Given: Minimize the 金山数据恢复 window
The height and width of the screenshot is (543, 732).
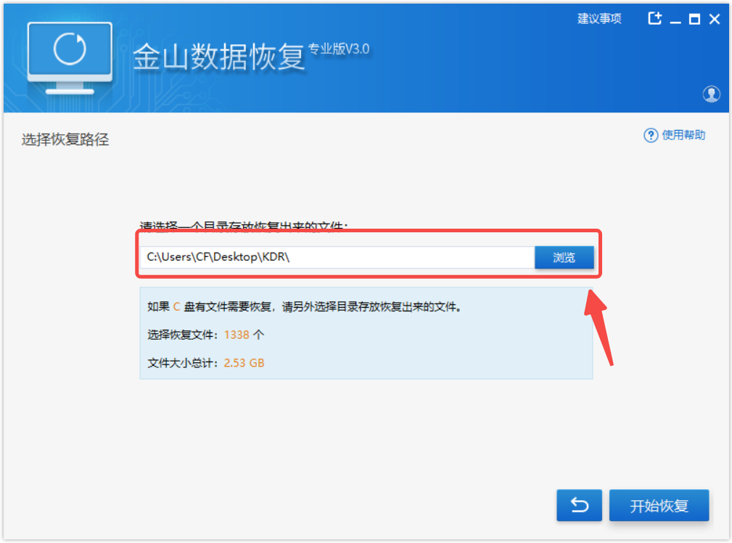Looking at the screenshot, I should click(675, 20).
